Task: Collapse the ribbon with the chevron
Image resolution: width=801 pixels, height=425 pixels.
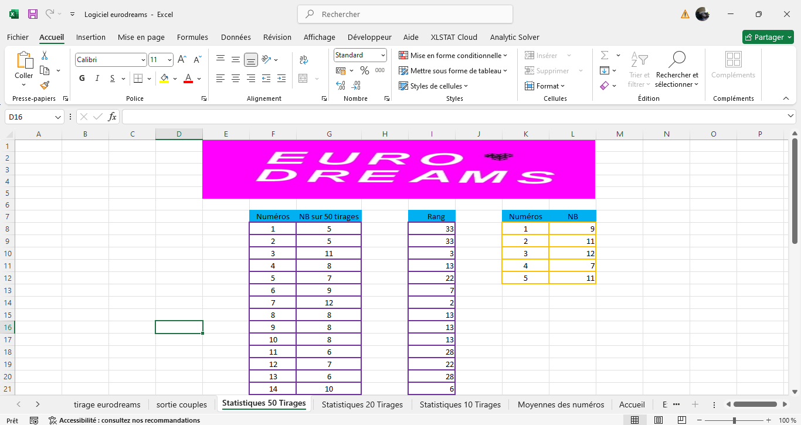Action: [x=786, y=98]
